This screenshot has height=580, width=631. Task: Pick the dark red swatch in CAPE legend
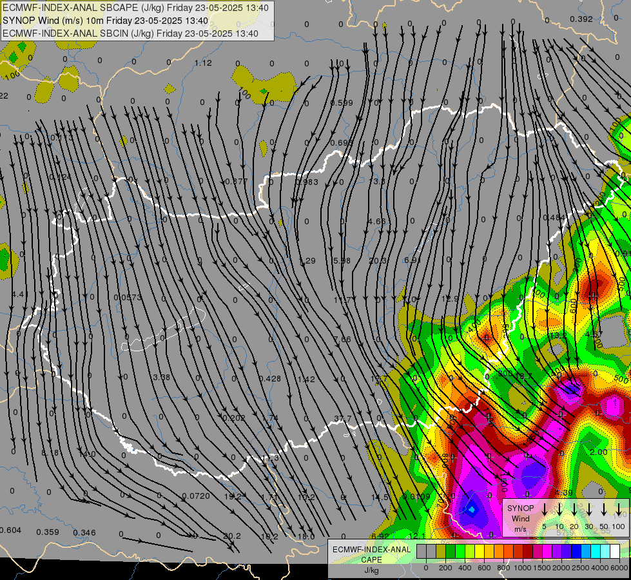pos(528,551)
